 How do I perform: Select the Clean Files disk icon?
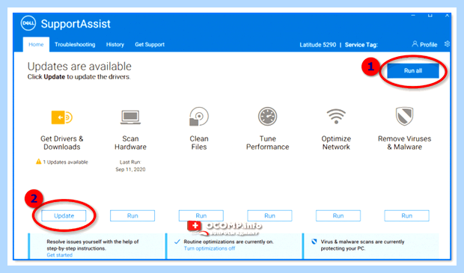click(x=199, y=117)
